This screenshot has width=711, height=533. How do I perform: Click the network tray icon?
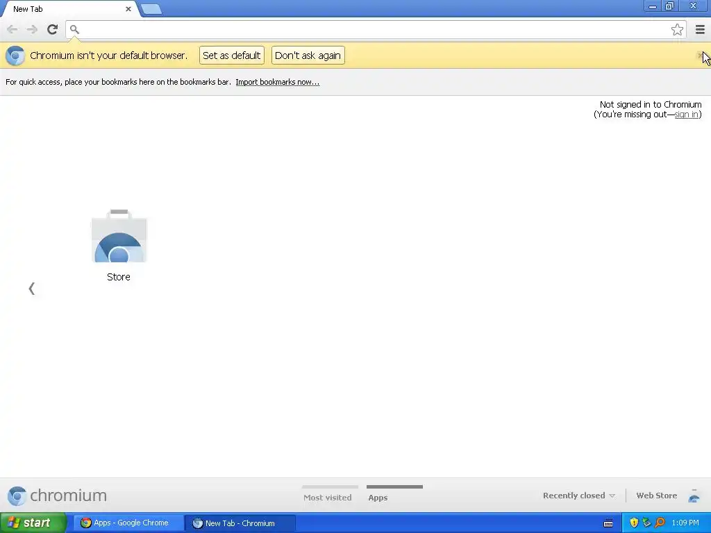coord(646,523)
